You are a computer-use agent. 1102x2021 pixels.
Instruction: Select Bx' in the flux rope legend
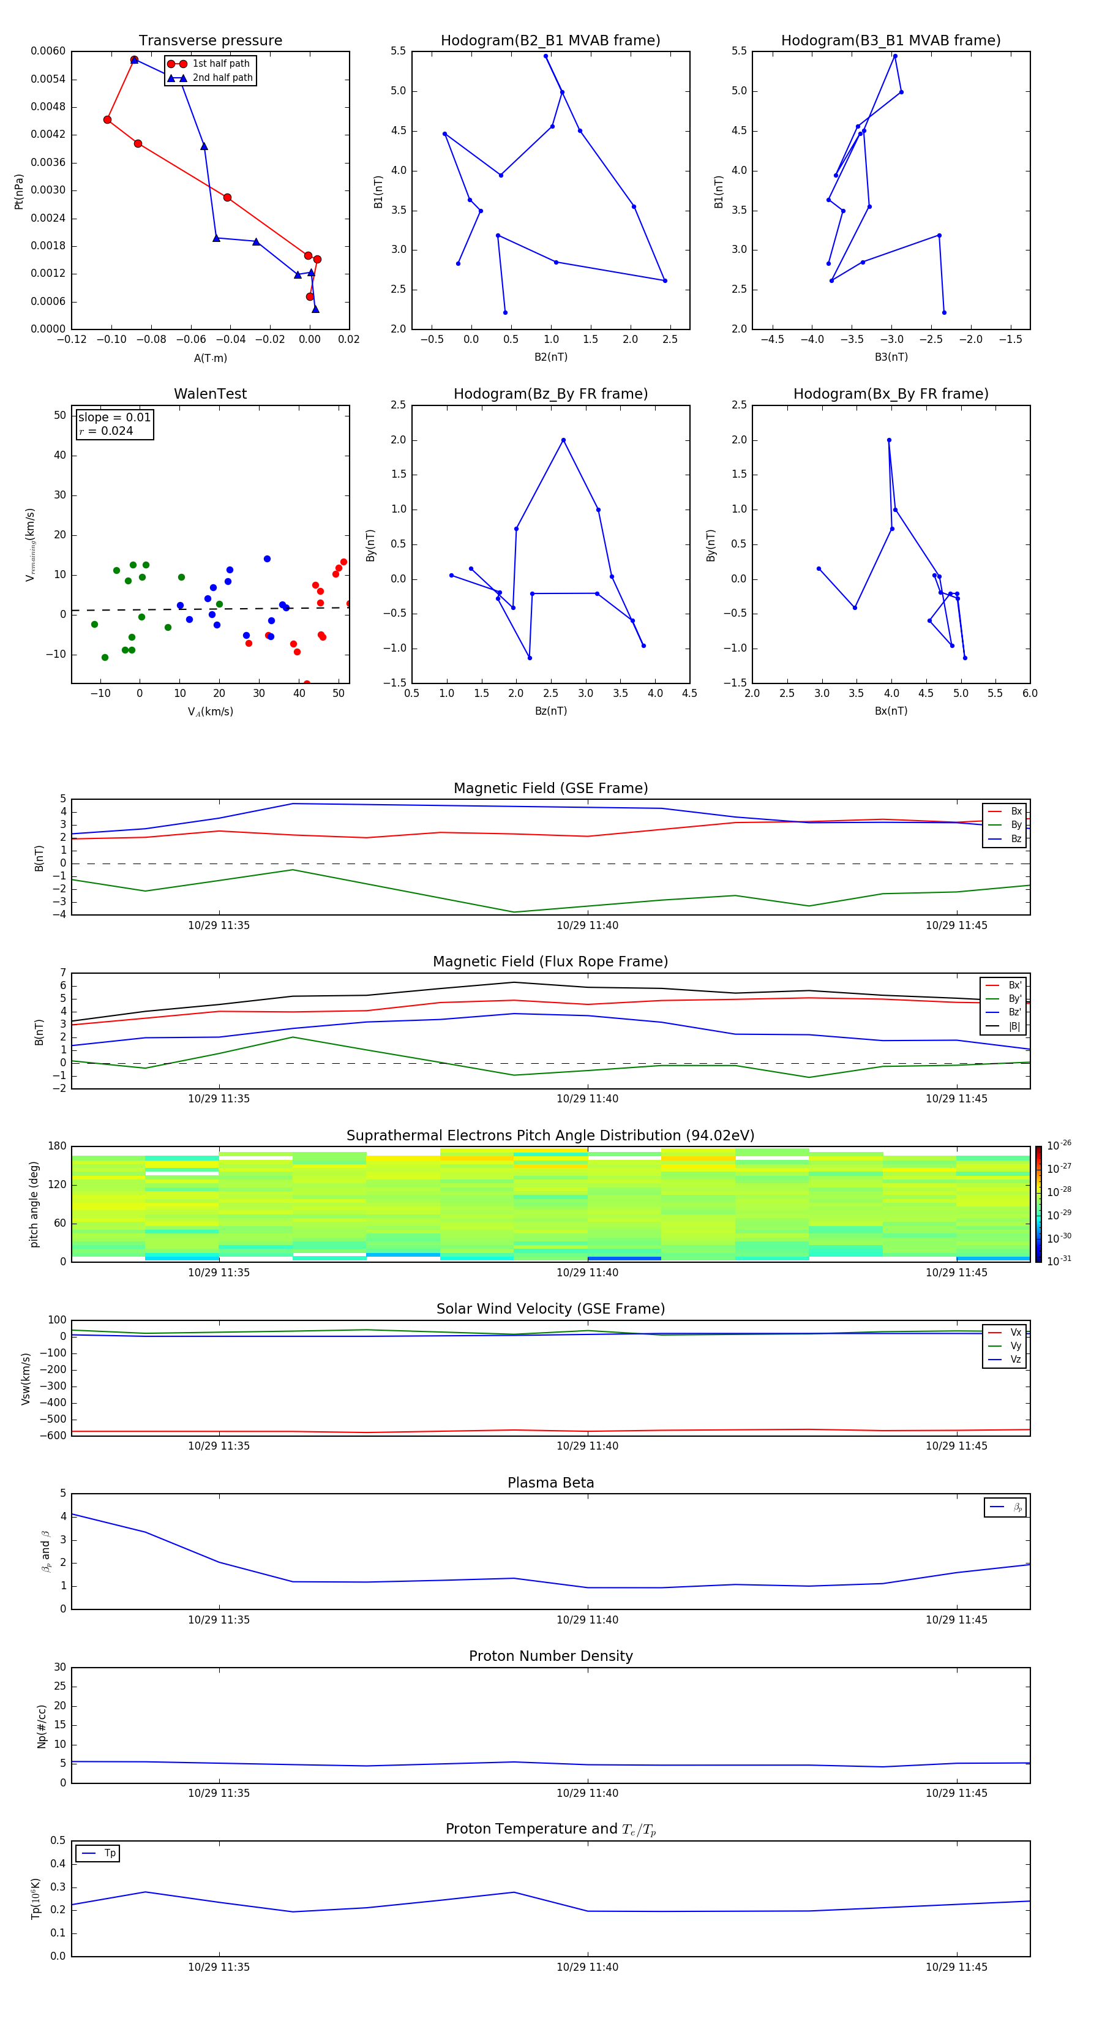[1004, 985]
